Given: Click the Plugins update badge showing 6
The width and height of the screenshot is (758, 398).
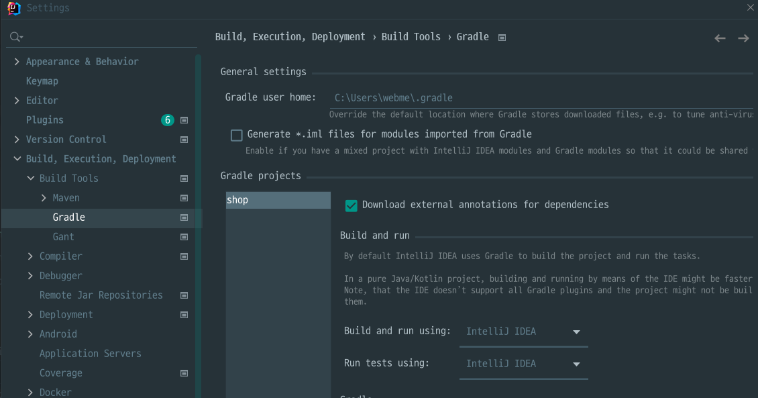Looking at the screenshot, I should 167,120.
